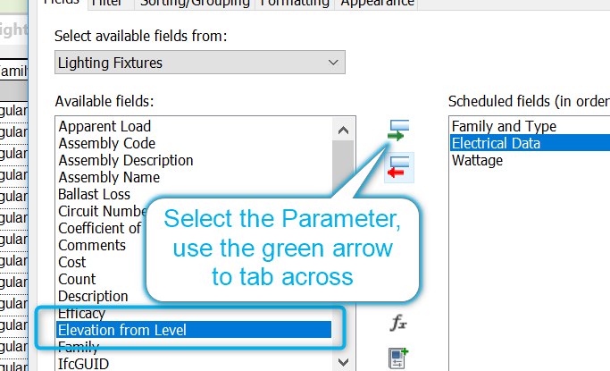610x371 pixels.
Task: Select IfcGUID in Available fields
Action: [83, 364]
